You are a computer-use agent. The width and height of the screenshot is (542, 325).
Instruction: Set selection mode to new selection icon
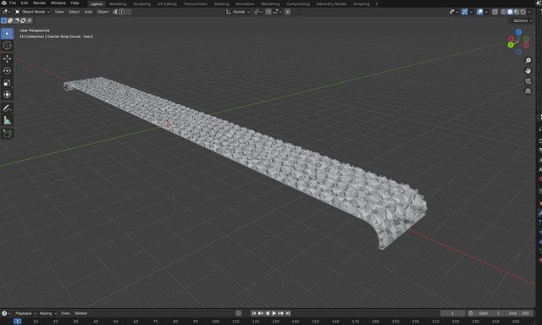3,20
